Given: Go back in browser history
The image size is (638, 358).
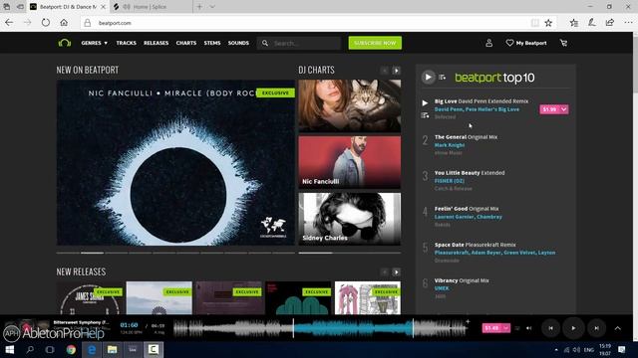Looking at the screenshot, I should pos(9,23).
